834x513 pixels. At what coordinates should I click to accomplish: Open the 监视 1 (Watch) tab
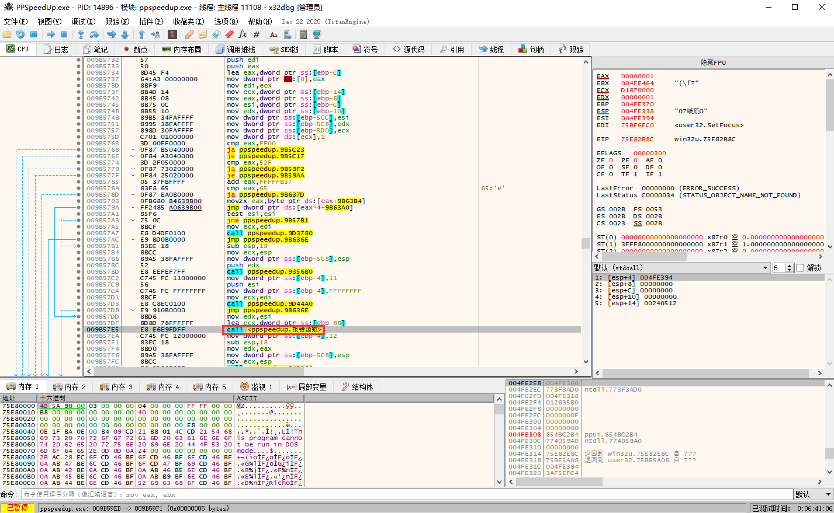pos(257,387)
